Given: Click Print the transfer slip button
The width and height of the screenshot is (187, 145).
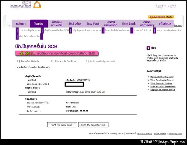Looking at the screenshot, I should (x=93, y=125).
